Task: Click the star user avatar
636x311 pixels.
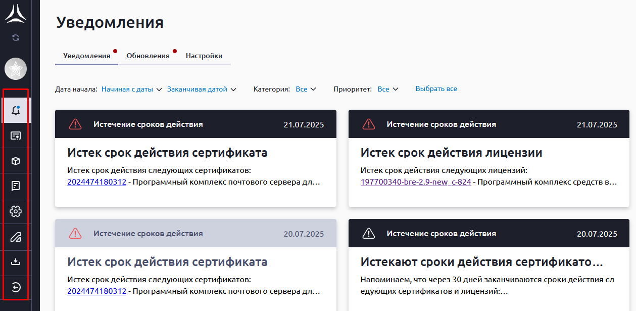Action: 16,69
